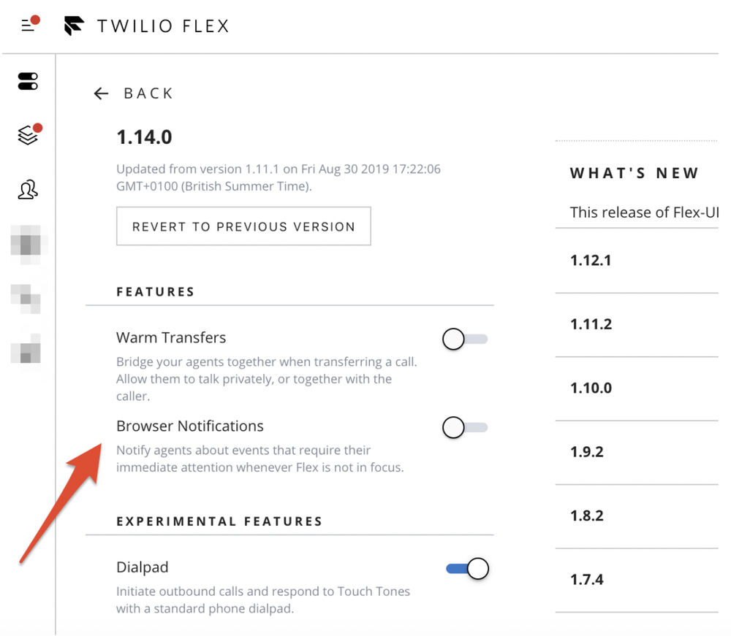The image size is (731, 636).
Task: Select version 1.8.2 in What's New list
Action: (x=587, y=516)
